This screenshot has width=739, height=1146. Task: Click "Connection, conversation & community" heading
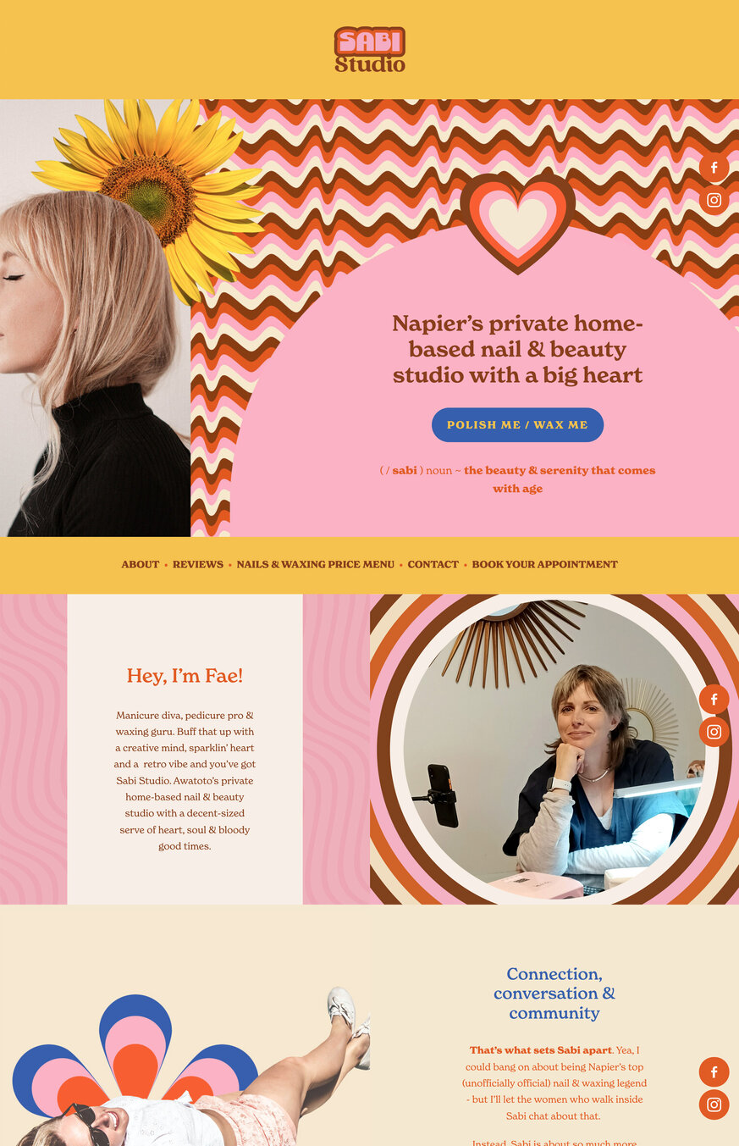pyautogui.click(x=554, y=994)
